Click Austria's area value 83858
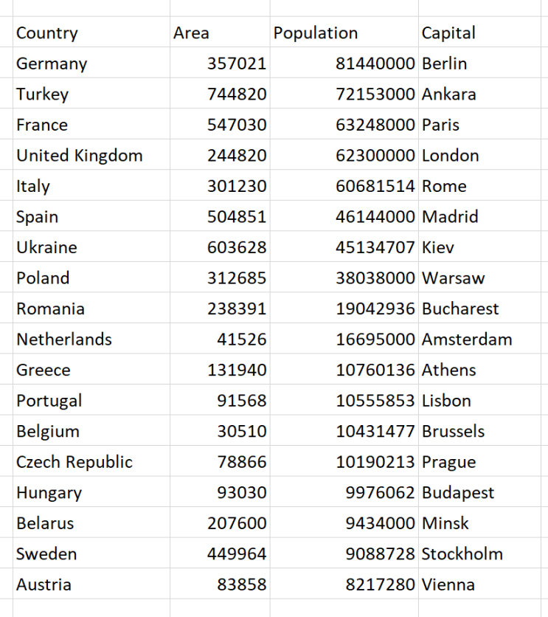Screen dimensions: 548x617 (242, 585)
